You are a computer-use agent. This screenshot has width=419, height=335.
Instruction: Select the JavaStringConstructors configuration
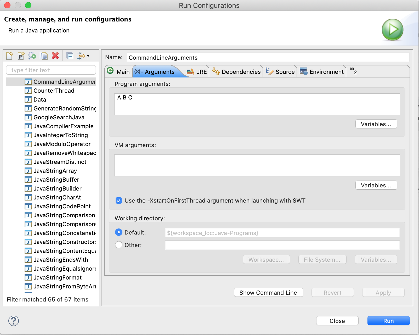tap(60, 242)
